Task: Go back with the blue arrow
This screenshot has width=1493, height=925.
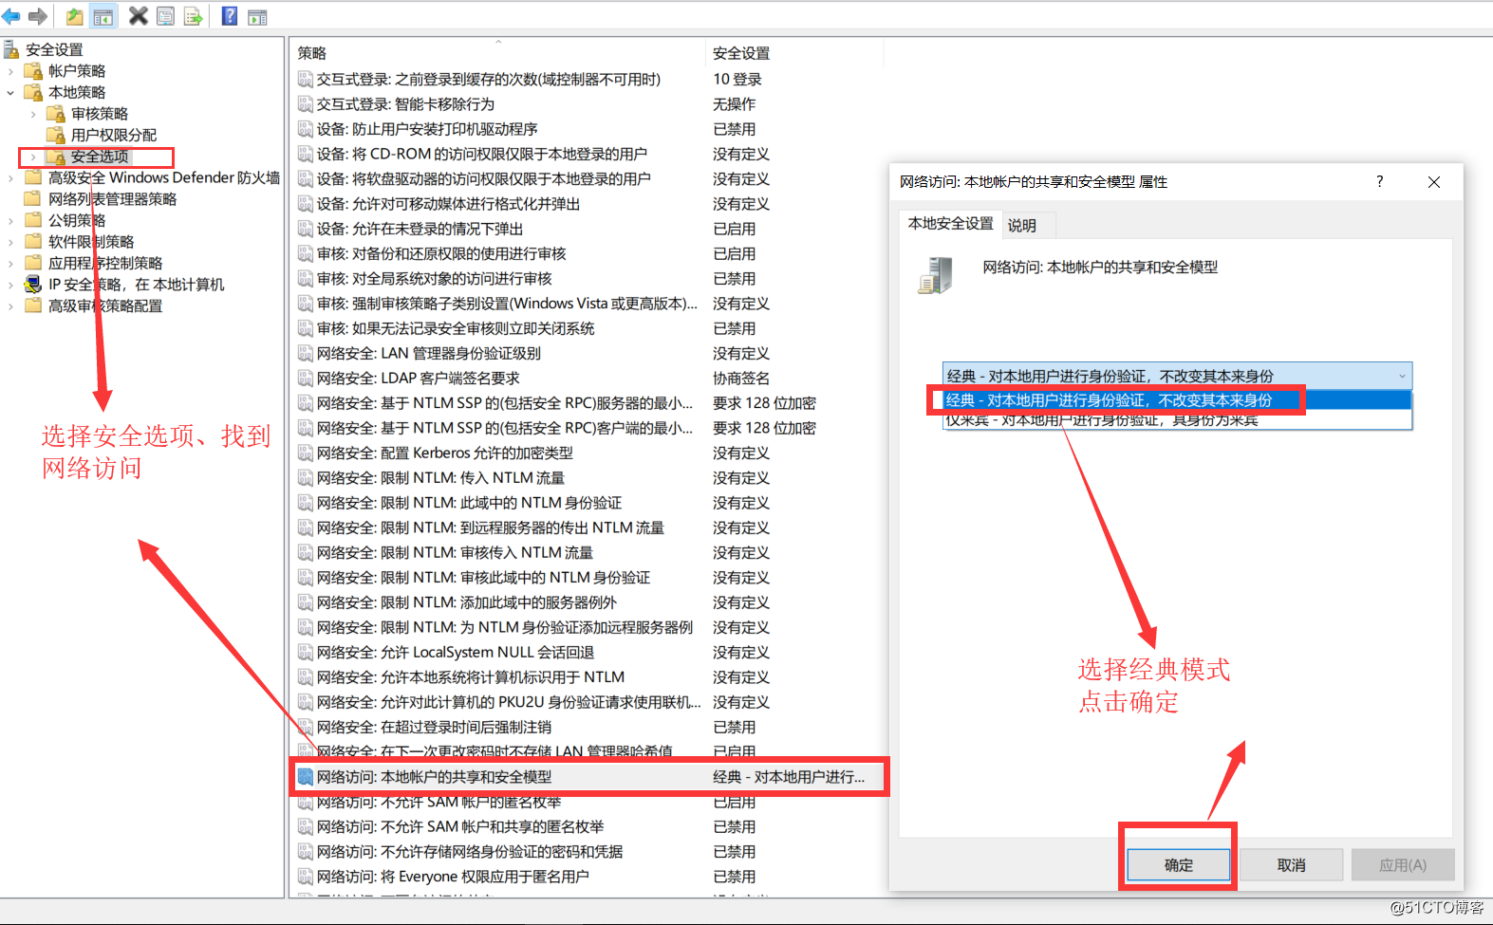Action: click(11, 16)
